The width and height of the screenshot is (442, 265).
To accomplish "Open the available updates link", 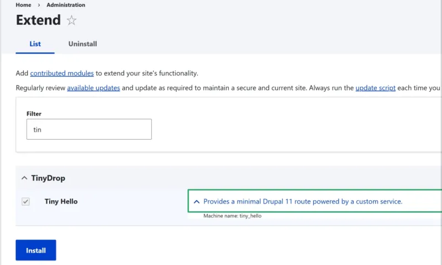I will point(93,88).
